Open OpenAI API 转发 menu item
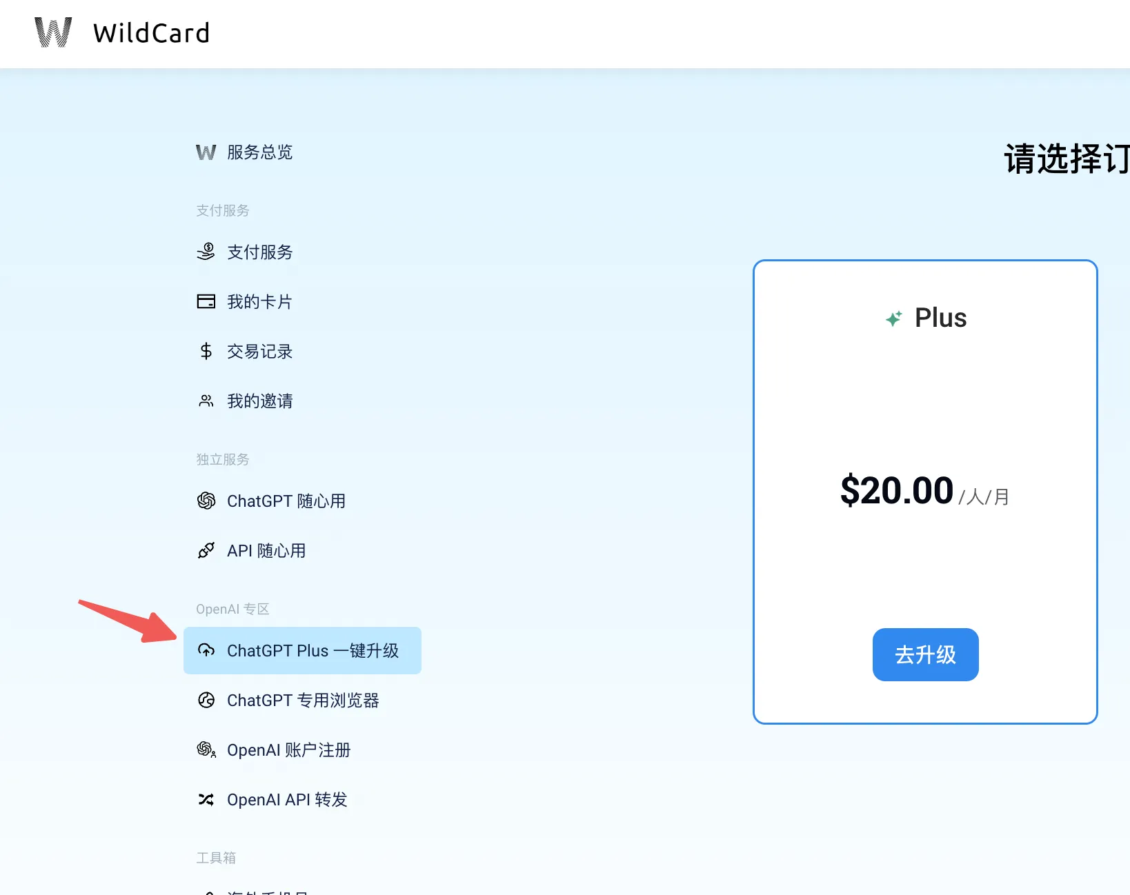The image size is (1130, 895). [287, 799]
